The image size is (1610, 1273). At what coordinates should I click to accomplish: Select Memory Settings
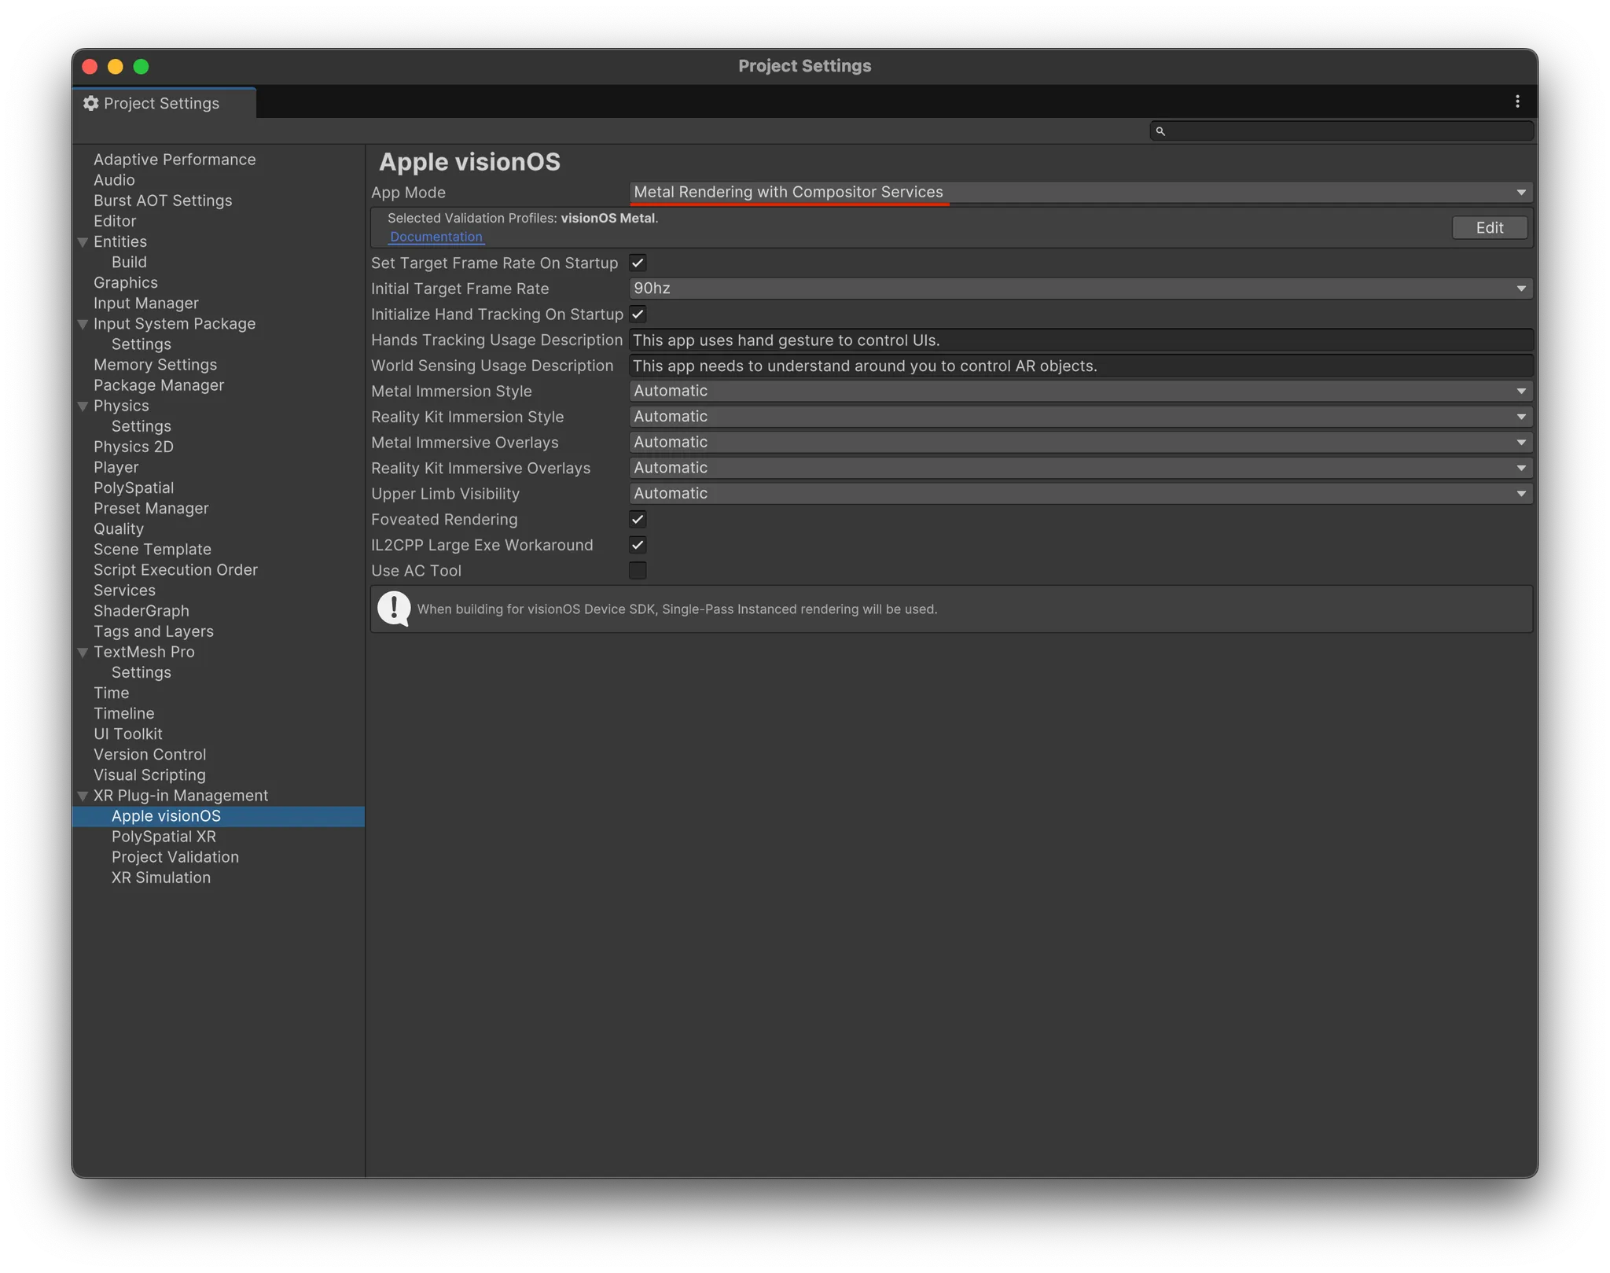point(155,365)
